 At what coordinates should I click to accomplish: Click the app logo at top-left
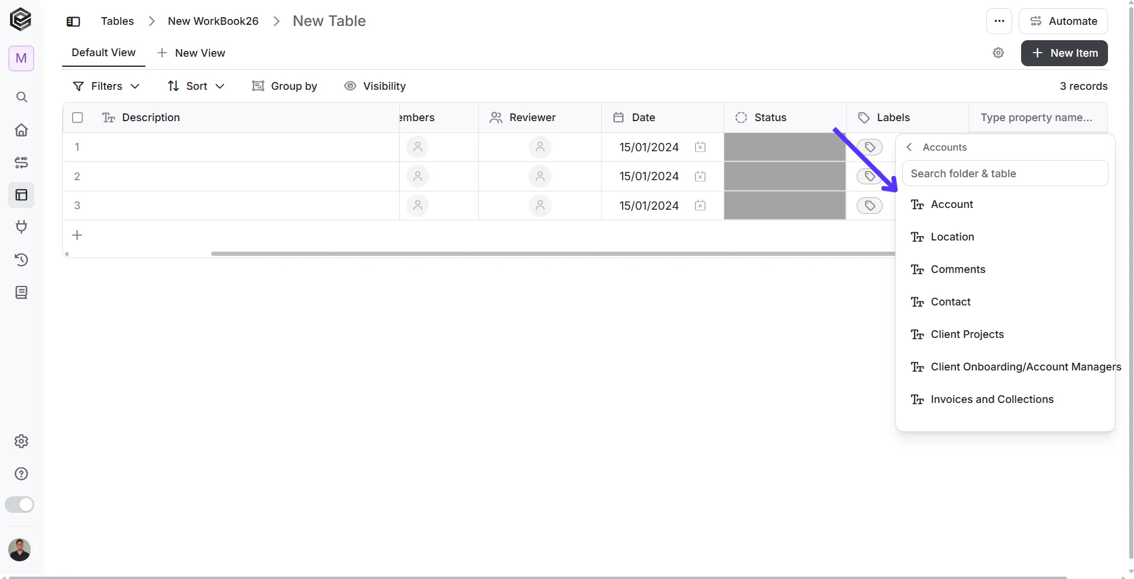[x=21, y=19]
